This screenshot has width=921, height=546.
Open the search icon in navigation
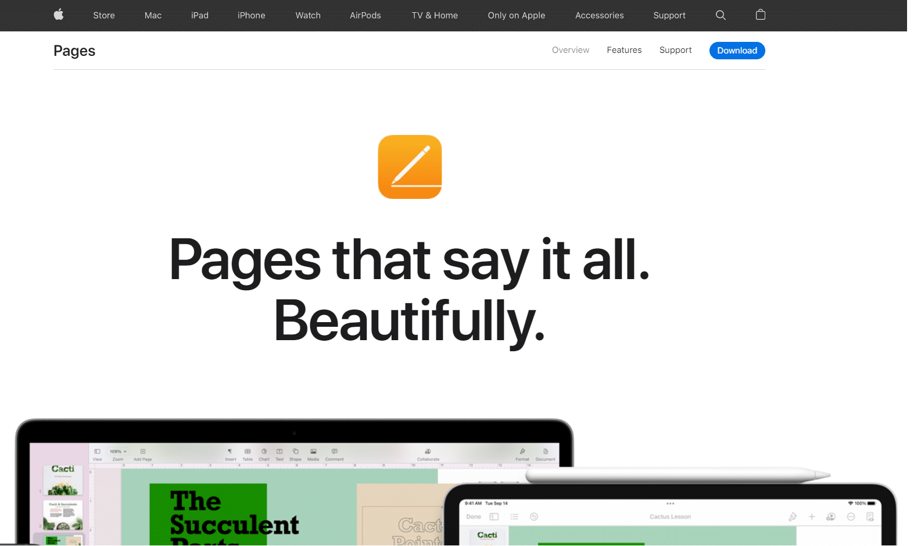click(721, 15)
